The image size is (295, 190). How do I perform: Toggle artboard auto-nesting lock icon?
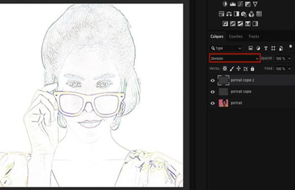click(x=246, y=69)
